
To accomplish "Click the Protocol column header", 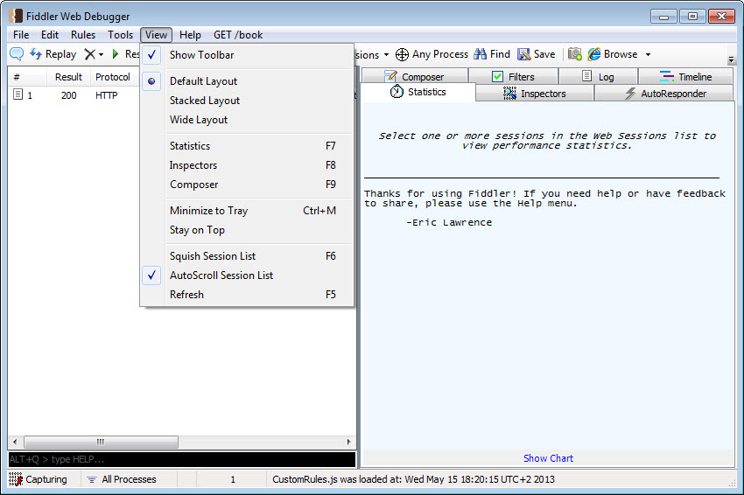I will click(113, 77).
